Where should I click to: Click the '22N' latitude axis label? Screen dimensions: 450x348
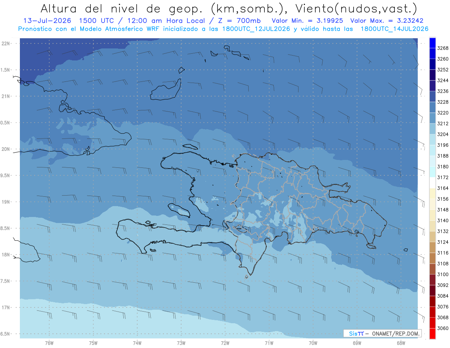5,44
